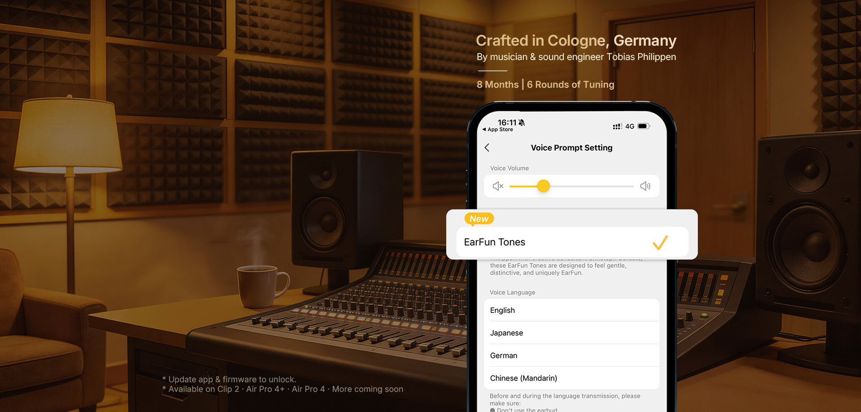Viewport: 861px width, 412px height.
Task: Select the EarFun Tones option
Action: click(572, 242)
